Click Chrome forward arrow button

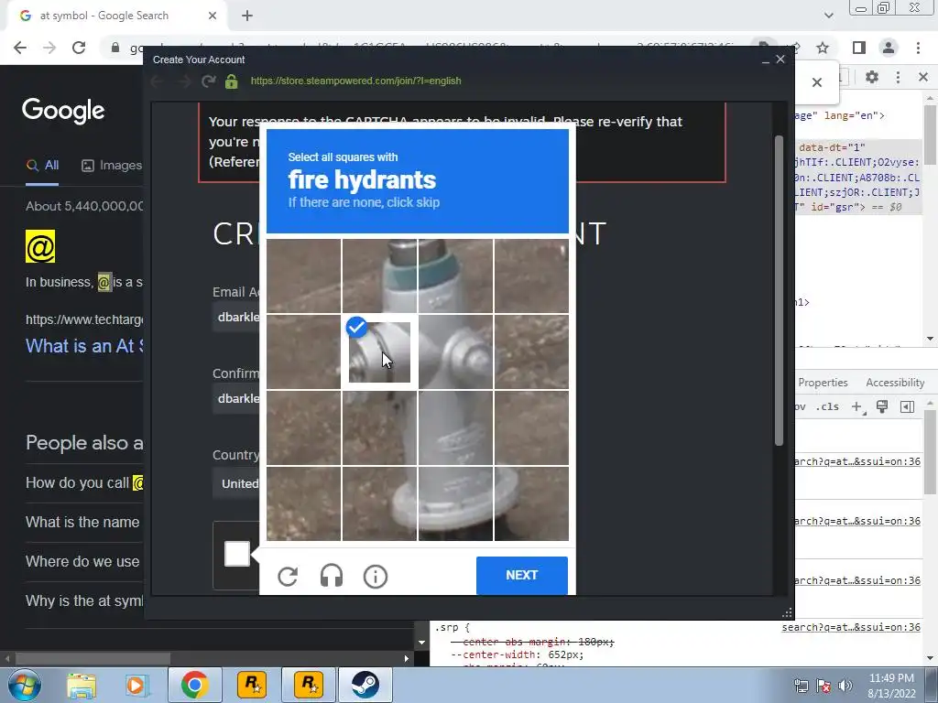pos(49,48)
